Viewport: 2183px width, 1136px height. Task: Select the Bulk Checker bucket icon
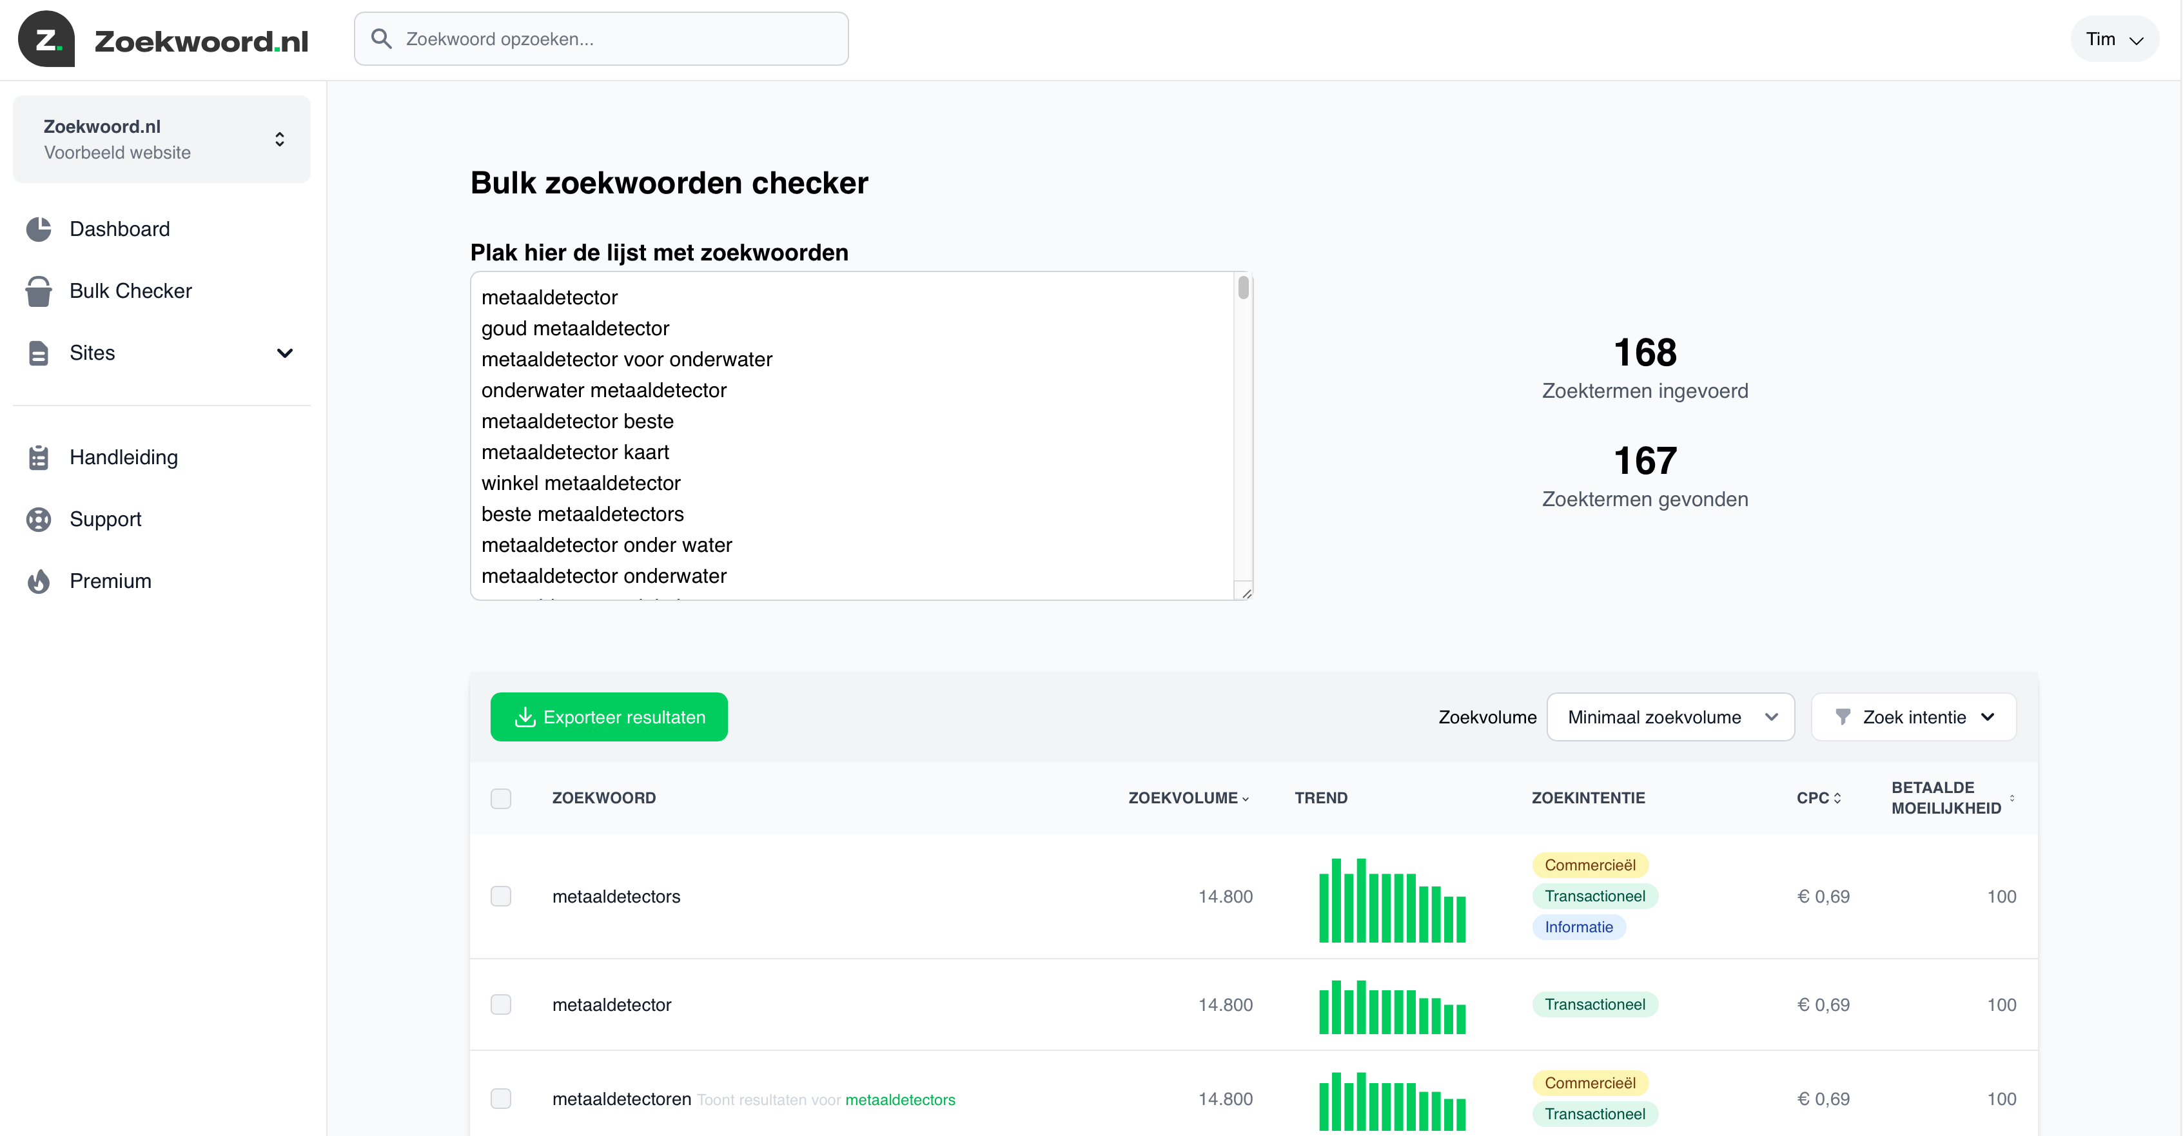point(39,291)
